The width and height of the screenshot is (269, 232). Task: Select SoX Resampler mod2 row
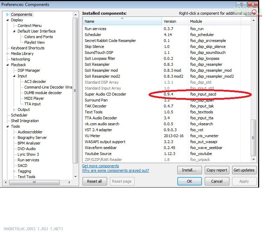166,76
